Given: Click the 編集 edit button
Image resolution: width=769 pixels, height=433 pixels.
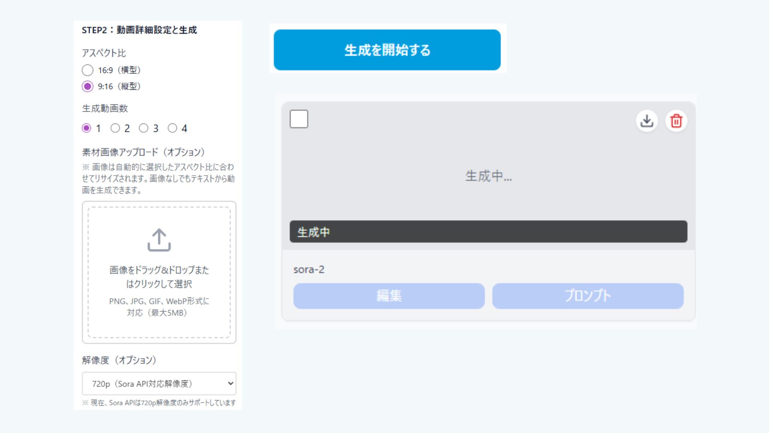Looking at the screenshot, I should tap(389, 296).
